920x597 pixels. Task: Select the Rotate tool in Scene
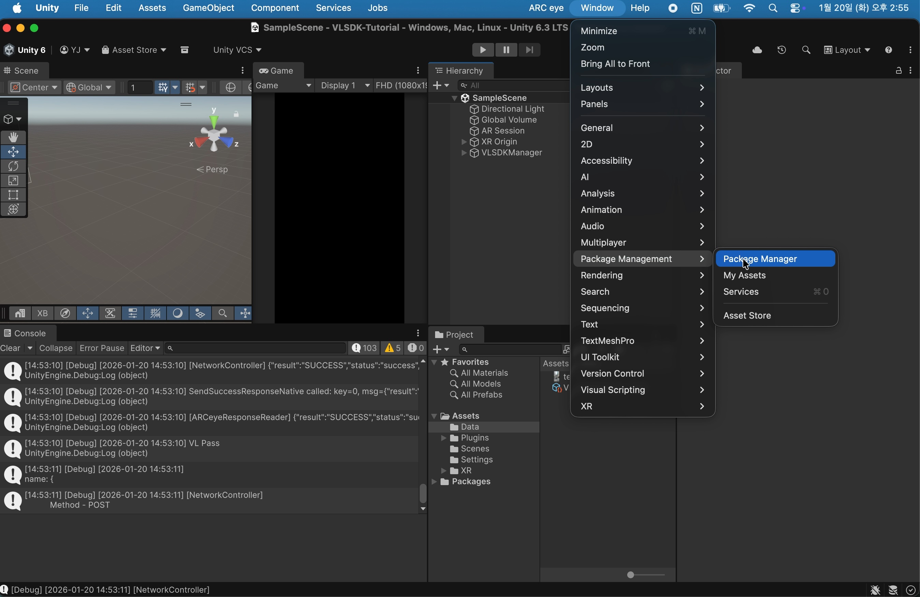point(14,166)
